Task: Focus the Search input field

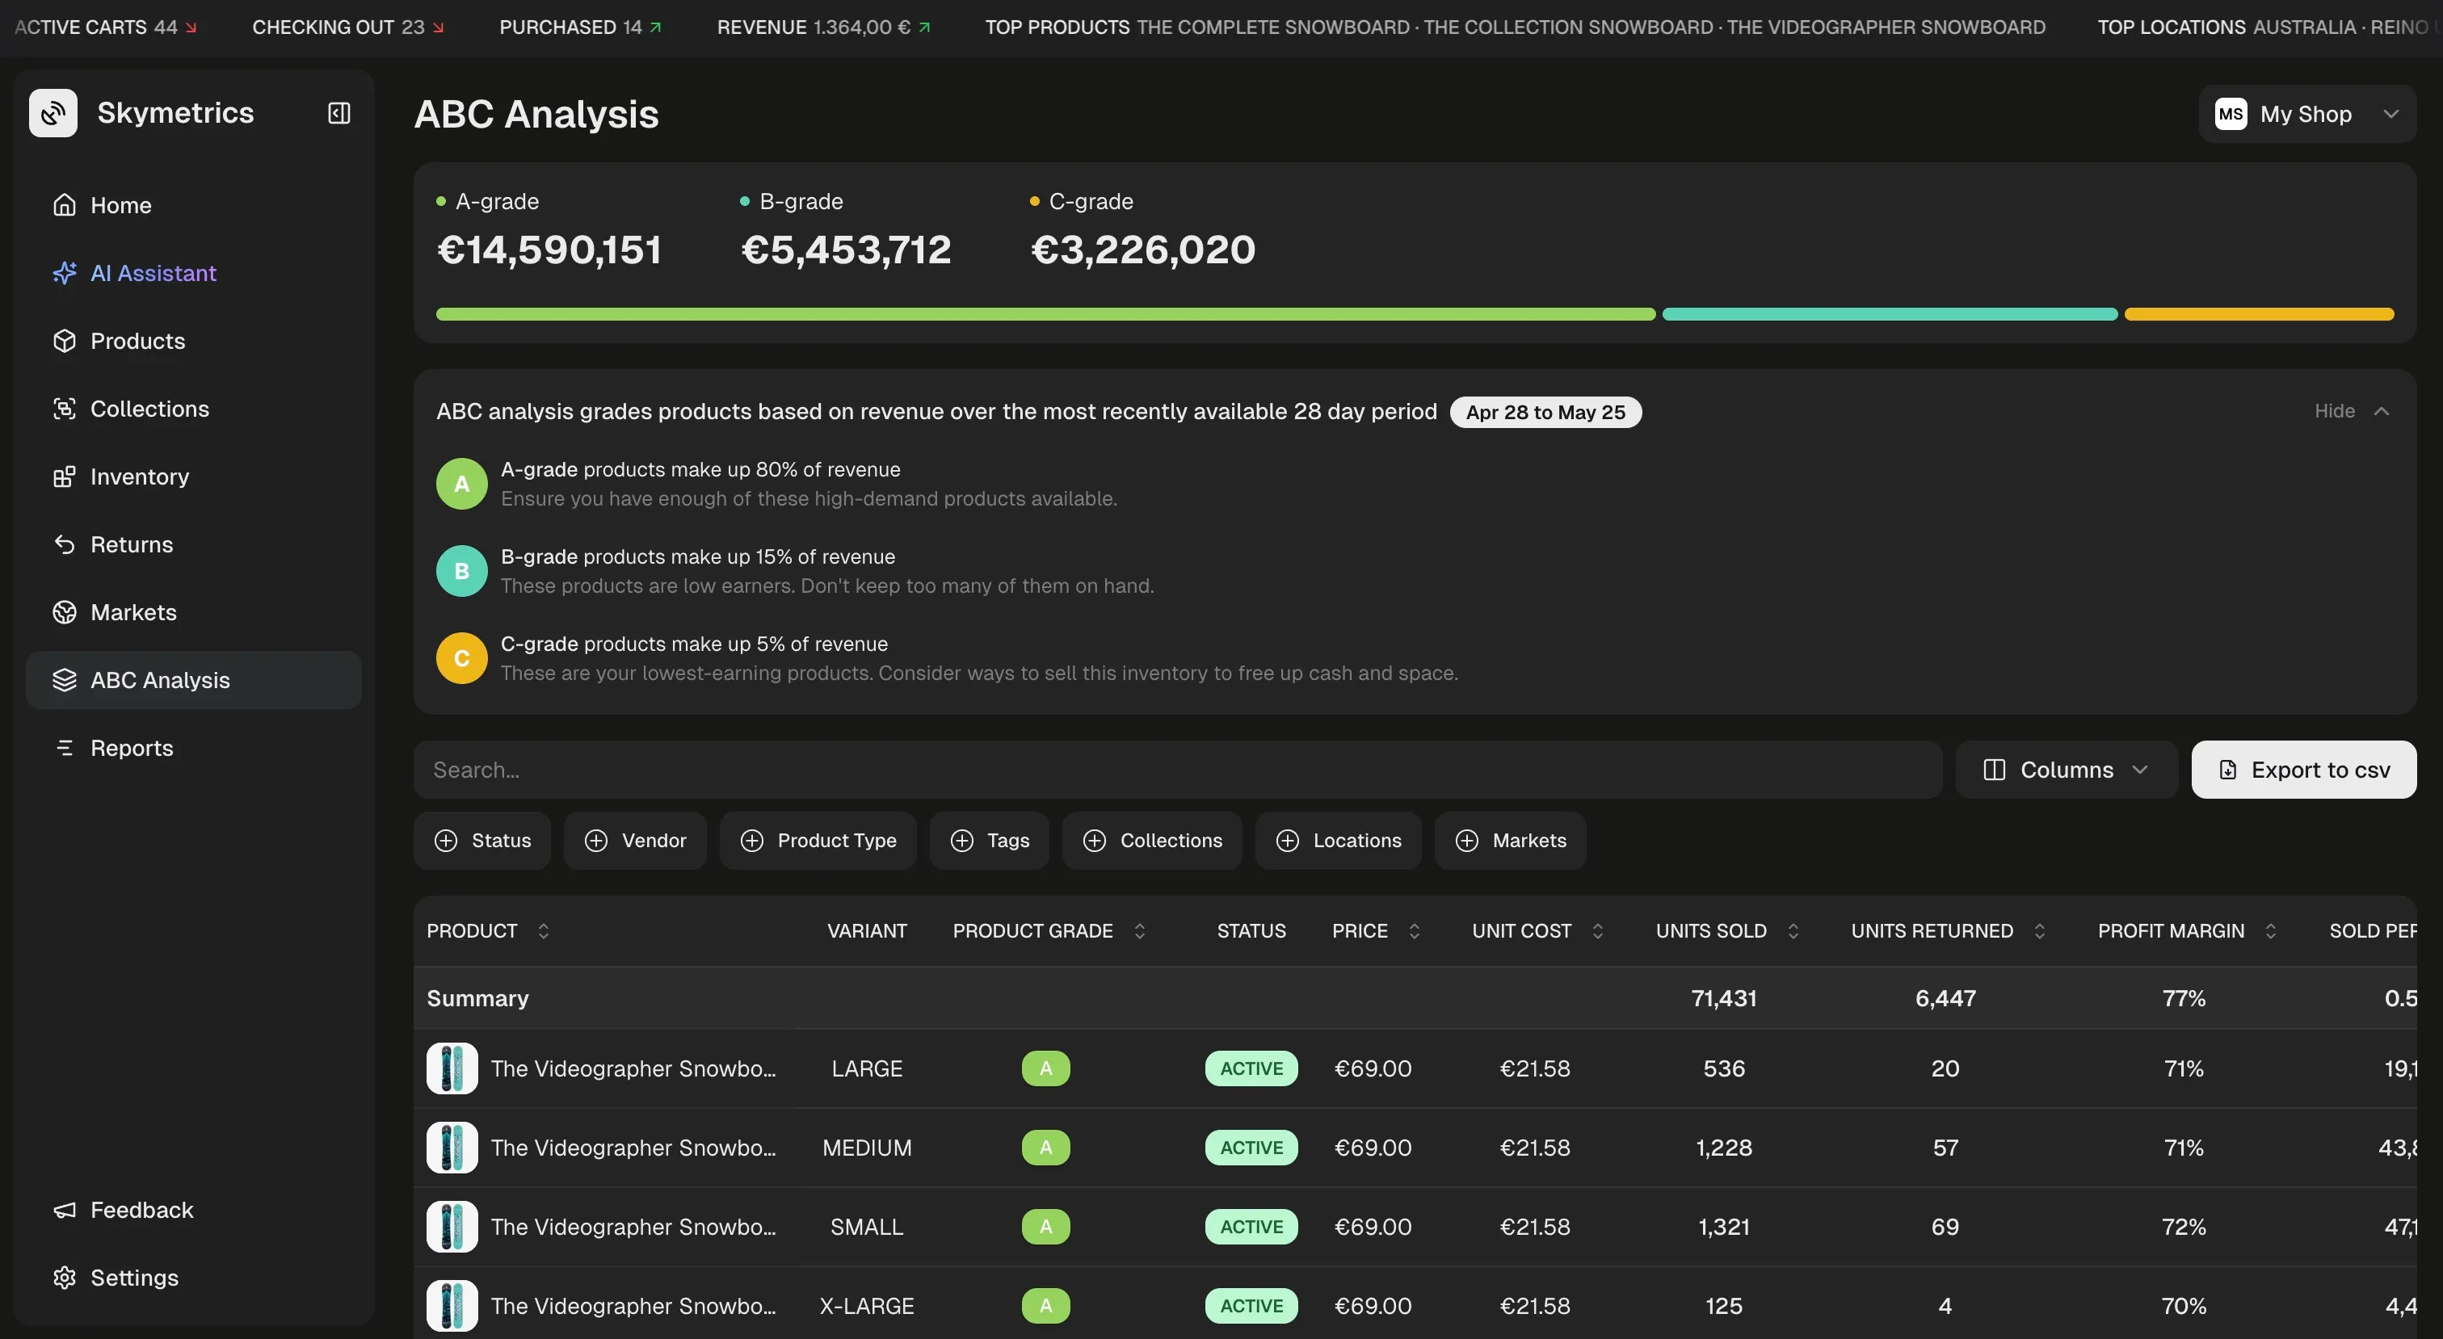Action: (x=1176, y=770)
